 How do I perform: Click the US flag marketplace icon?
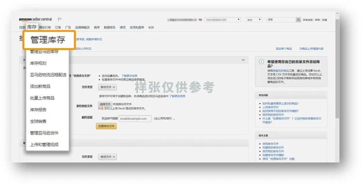[200, 20]
